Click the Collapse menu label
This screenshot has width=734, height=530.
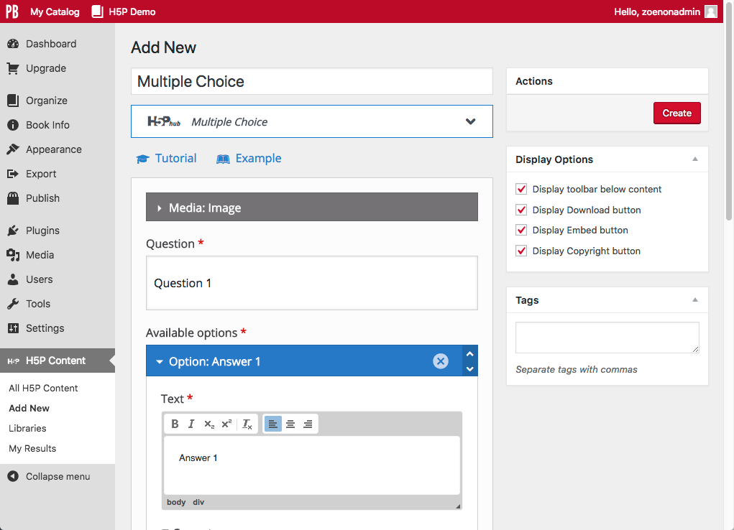pos(58,476)
